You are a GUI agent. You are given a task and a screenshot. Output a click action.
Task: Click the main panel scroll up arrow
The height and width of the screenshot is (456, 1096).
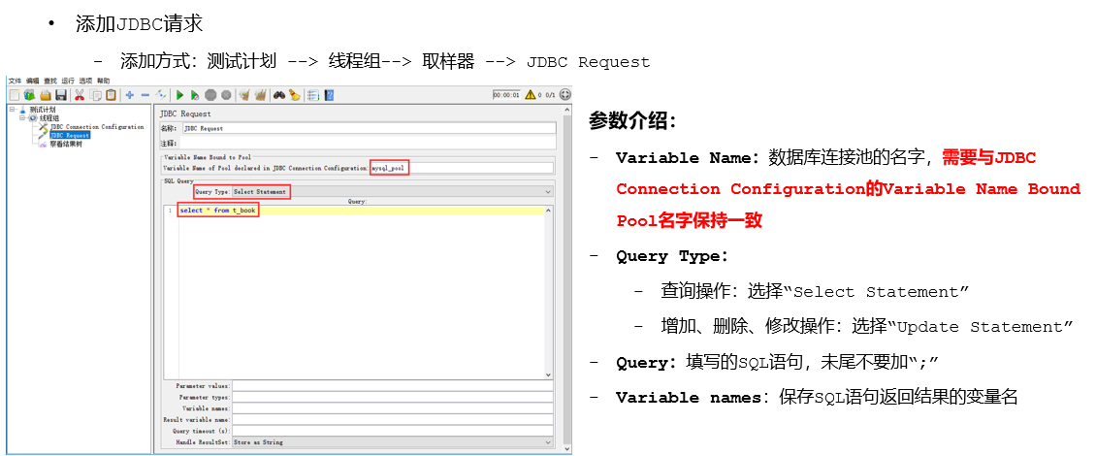(x=566, y=111)
